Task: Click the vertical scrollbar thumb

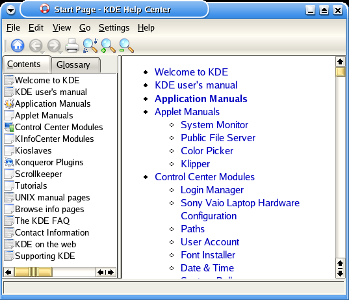Action: coord(340,72)
